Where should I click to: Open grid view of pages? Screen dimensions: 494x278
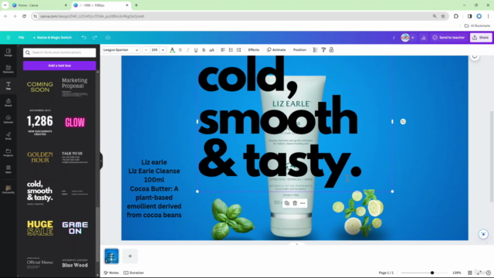470,273
